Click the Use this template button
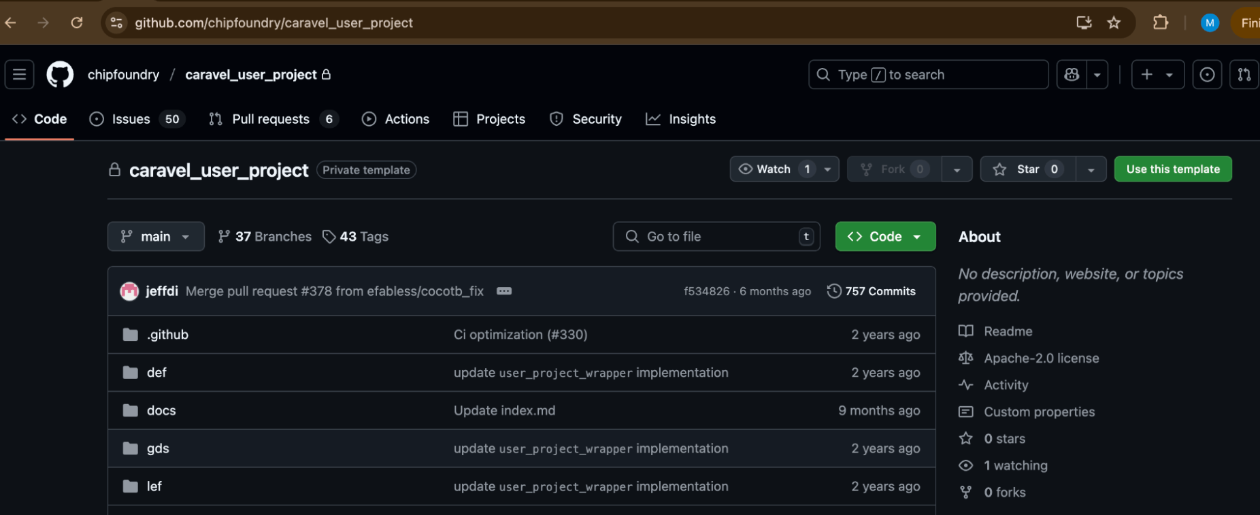1260x515 pixels. point(1172,169)
